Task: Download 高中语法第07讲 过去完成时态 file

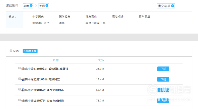Action: pos(163,100)
